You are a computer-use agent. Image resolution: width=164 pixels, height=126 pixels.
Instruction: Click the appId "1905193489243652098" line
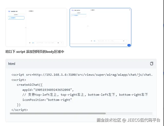pos(48,90)
